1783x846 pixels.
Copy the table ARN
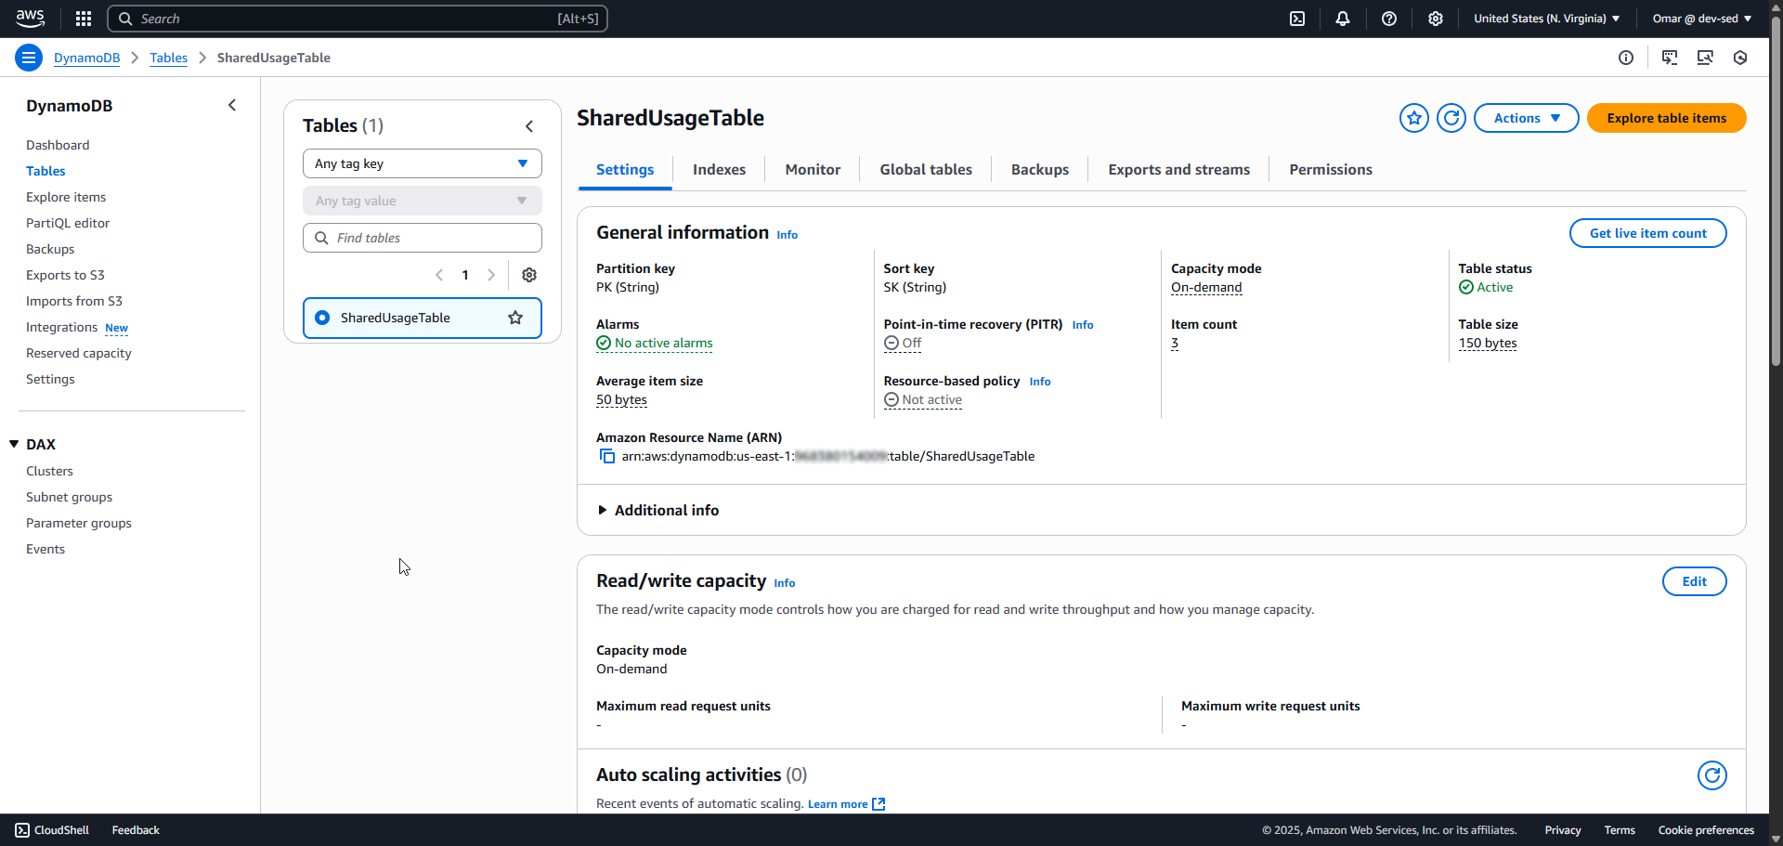(607, 456)
